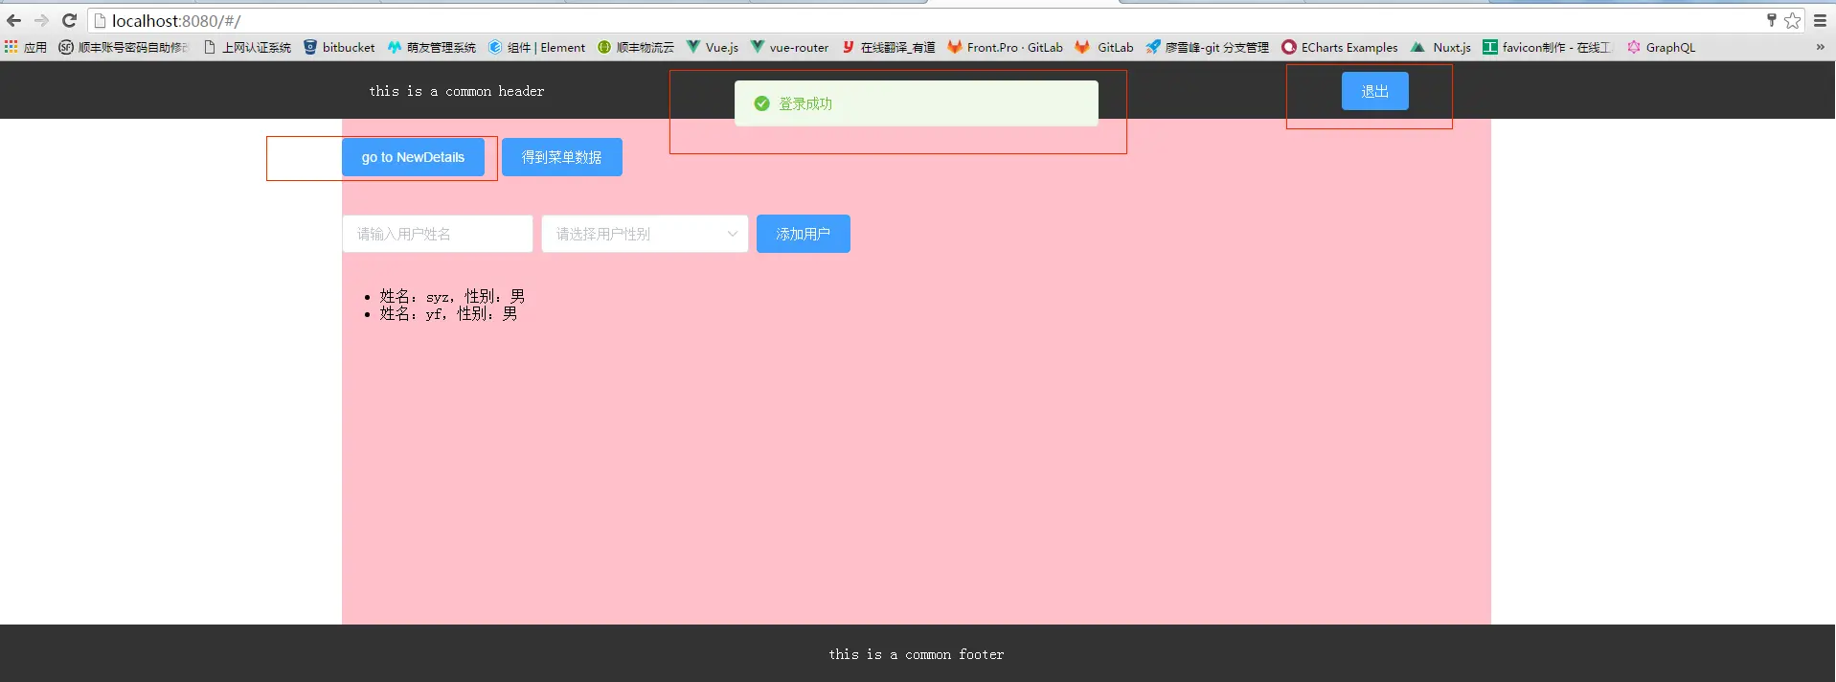1836x682 pixels.
Task: Bookmark this page with the star icon
Action: (1792, 20)
